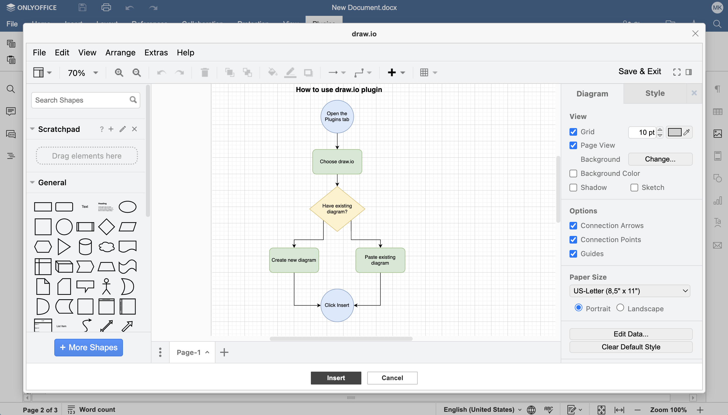Open the Paper Size dropdown
728x415 pixels.
(630, 291)
